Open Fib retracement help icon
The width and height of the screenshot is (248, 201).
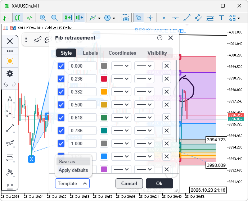click(160, 38)
